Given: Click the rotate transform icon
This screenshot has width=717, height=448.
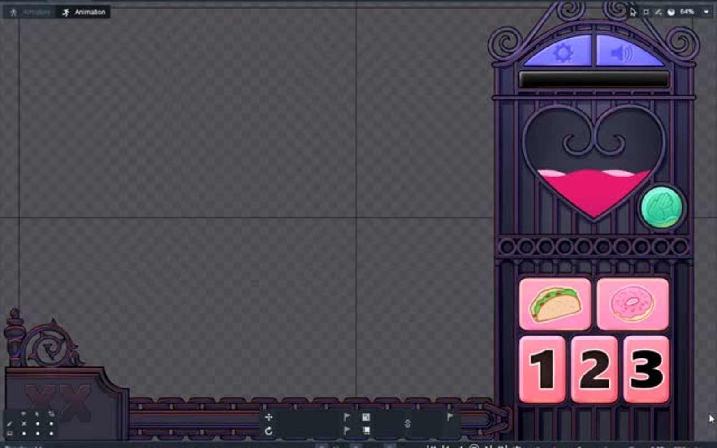Looking at the screenshot, I should [x=269, y=431].
